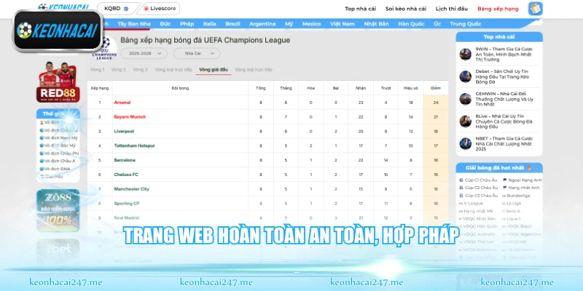This screenshot has width=583, height=291.
Task: Click the gift box icon in header
Action: pos(535,9)
